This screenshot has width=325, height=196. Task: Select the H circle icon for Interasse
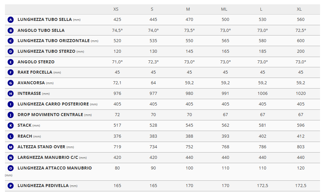point(11,94)
